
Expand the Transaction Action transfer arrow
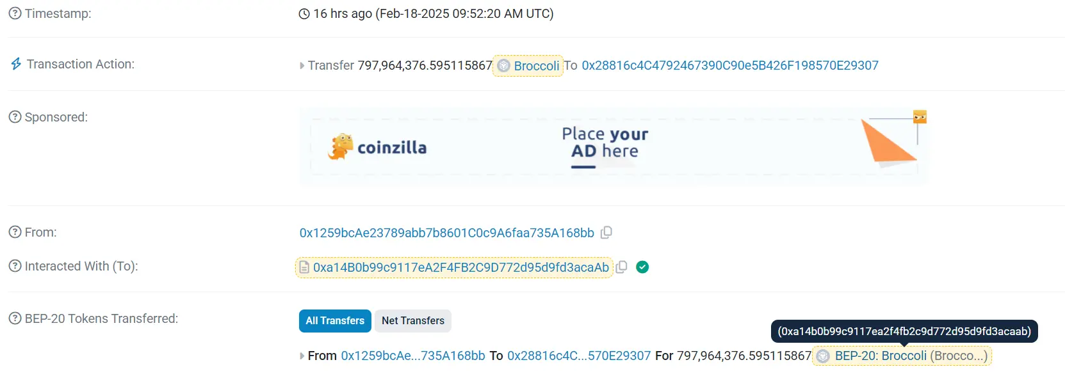(x=302, y=66)
